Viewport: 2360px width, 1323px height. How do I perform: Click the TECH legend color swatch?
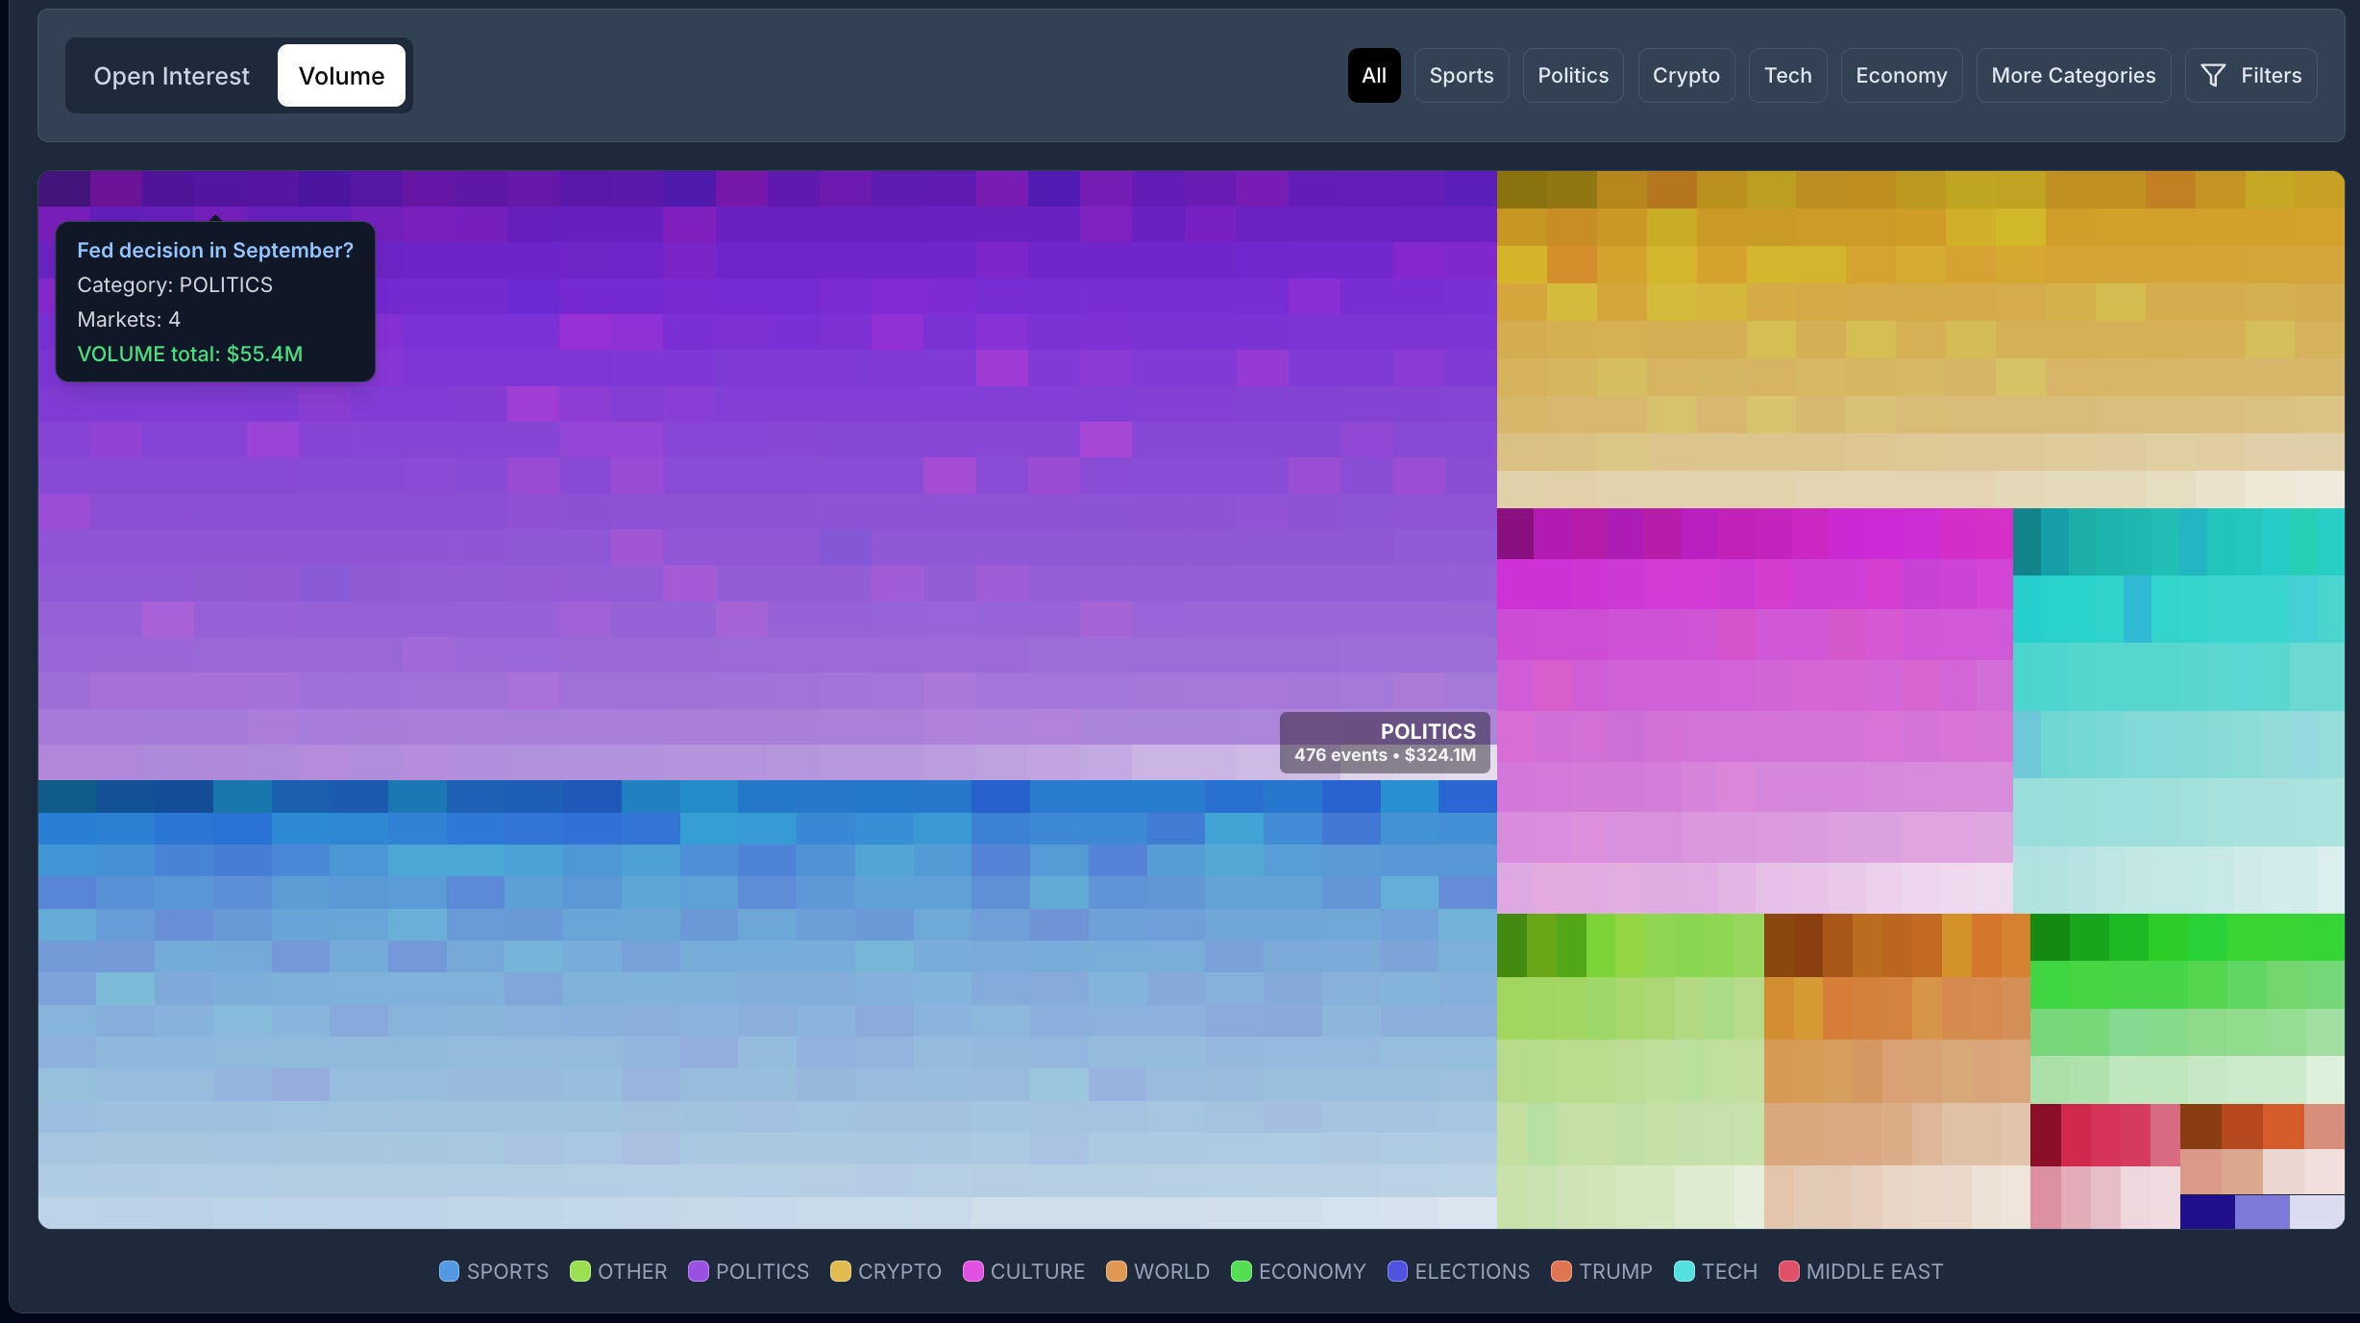click(1684, 1271)
